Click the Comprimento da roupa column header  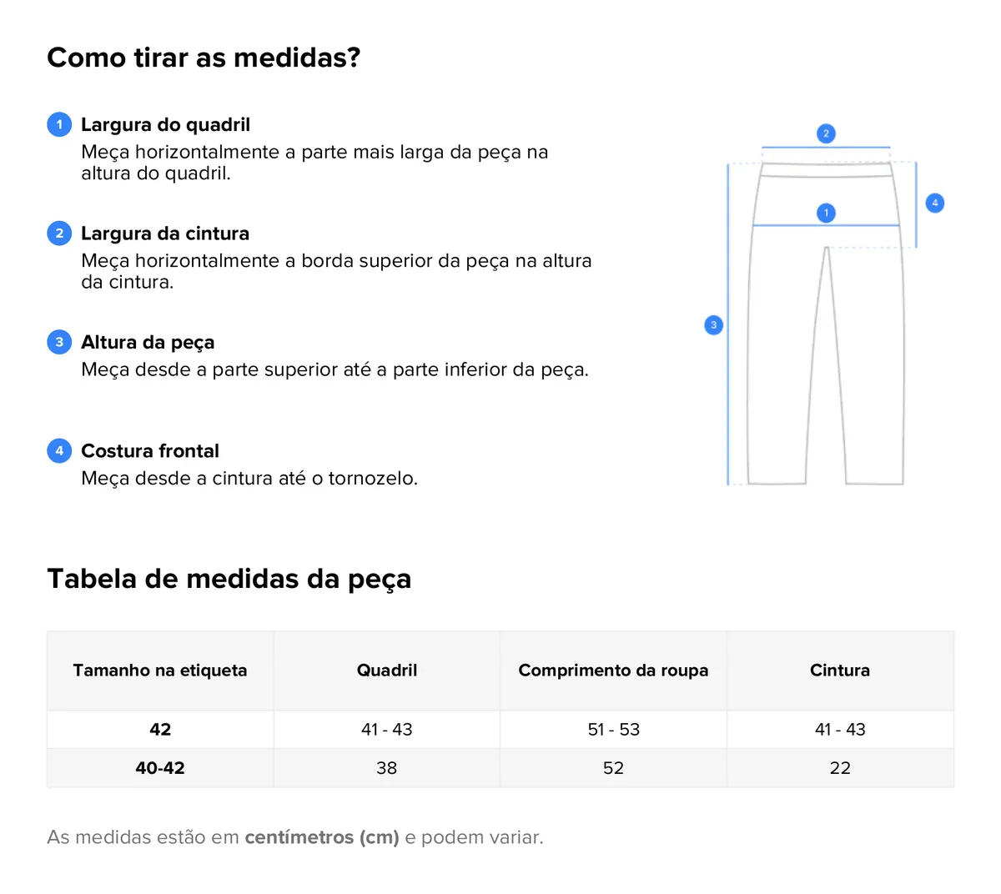pyautogui.click(x=613, y=670)
